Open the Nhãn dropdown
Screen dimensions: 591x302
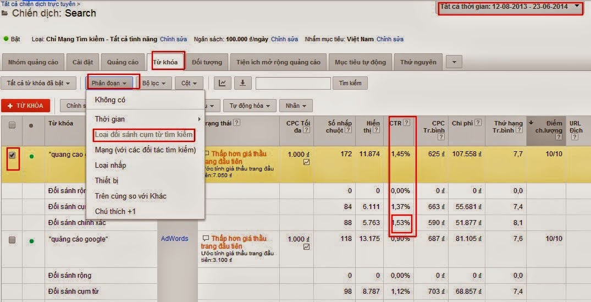point(296,106)
